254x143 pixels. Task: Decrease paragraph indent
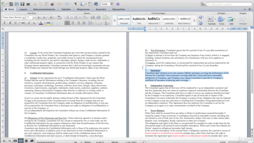pyautogui.click(x=92, y=17)
